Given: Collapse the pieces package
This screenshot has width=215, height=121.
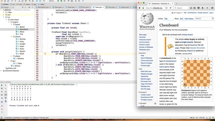Looking at the screenshot, I should coord(11,37).
